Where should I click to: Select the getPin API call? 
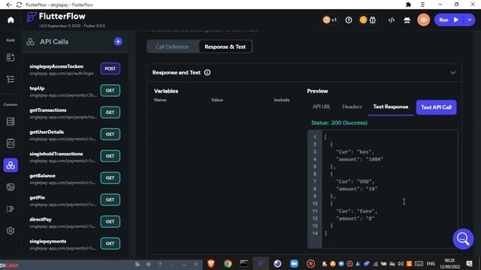click(x=75, y=200)
